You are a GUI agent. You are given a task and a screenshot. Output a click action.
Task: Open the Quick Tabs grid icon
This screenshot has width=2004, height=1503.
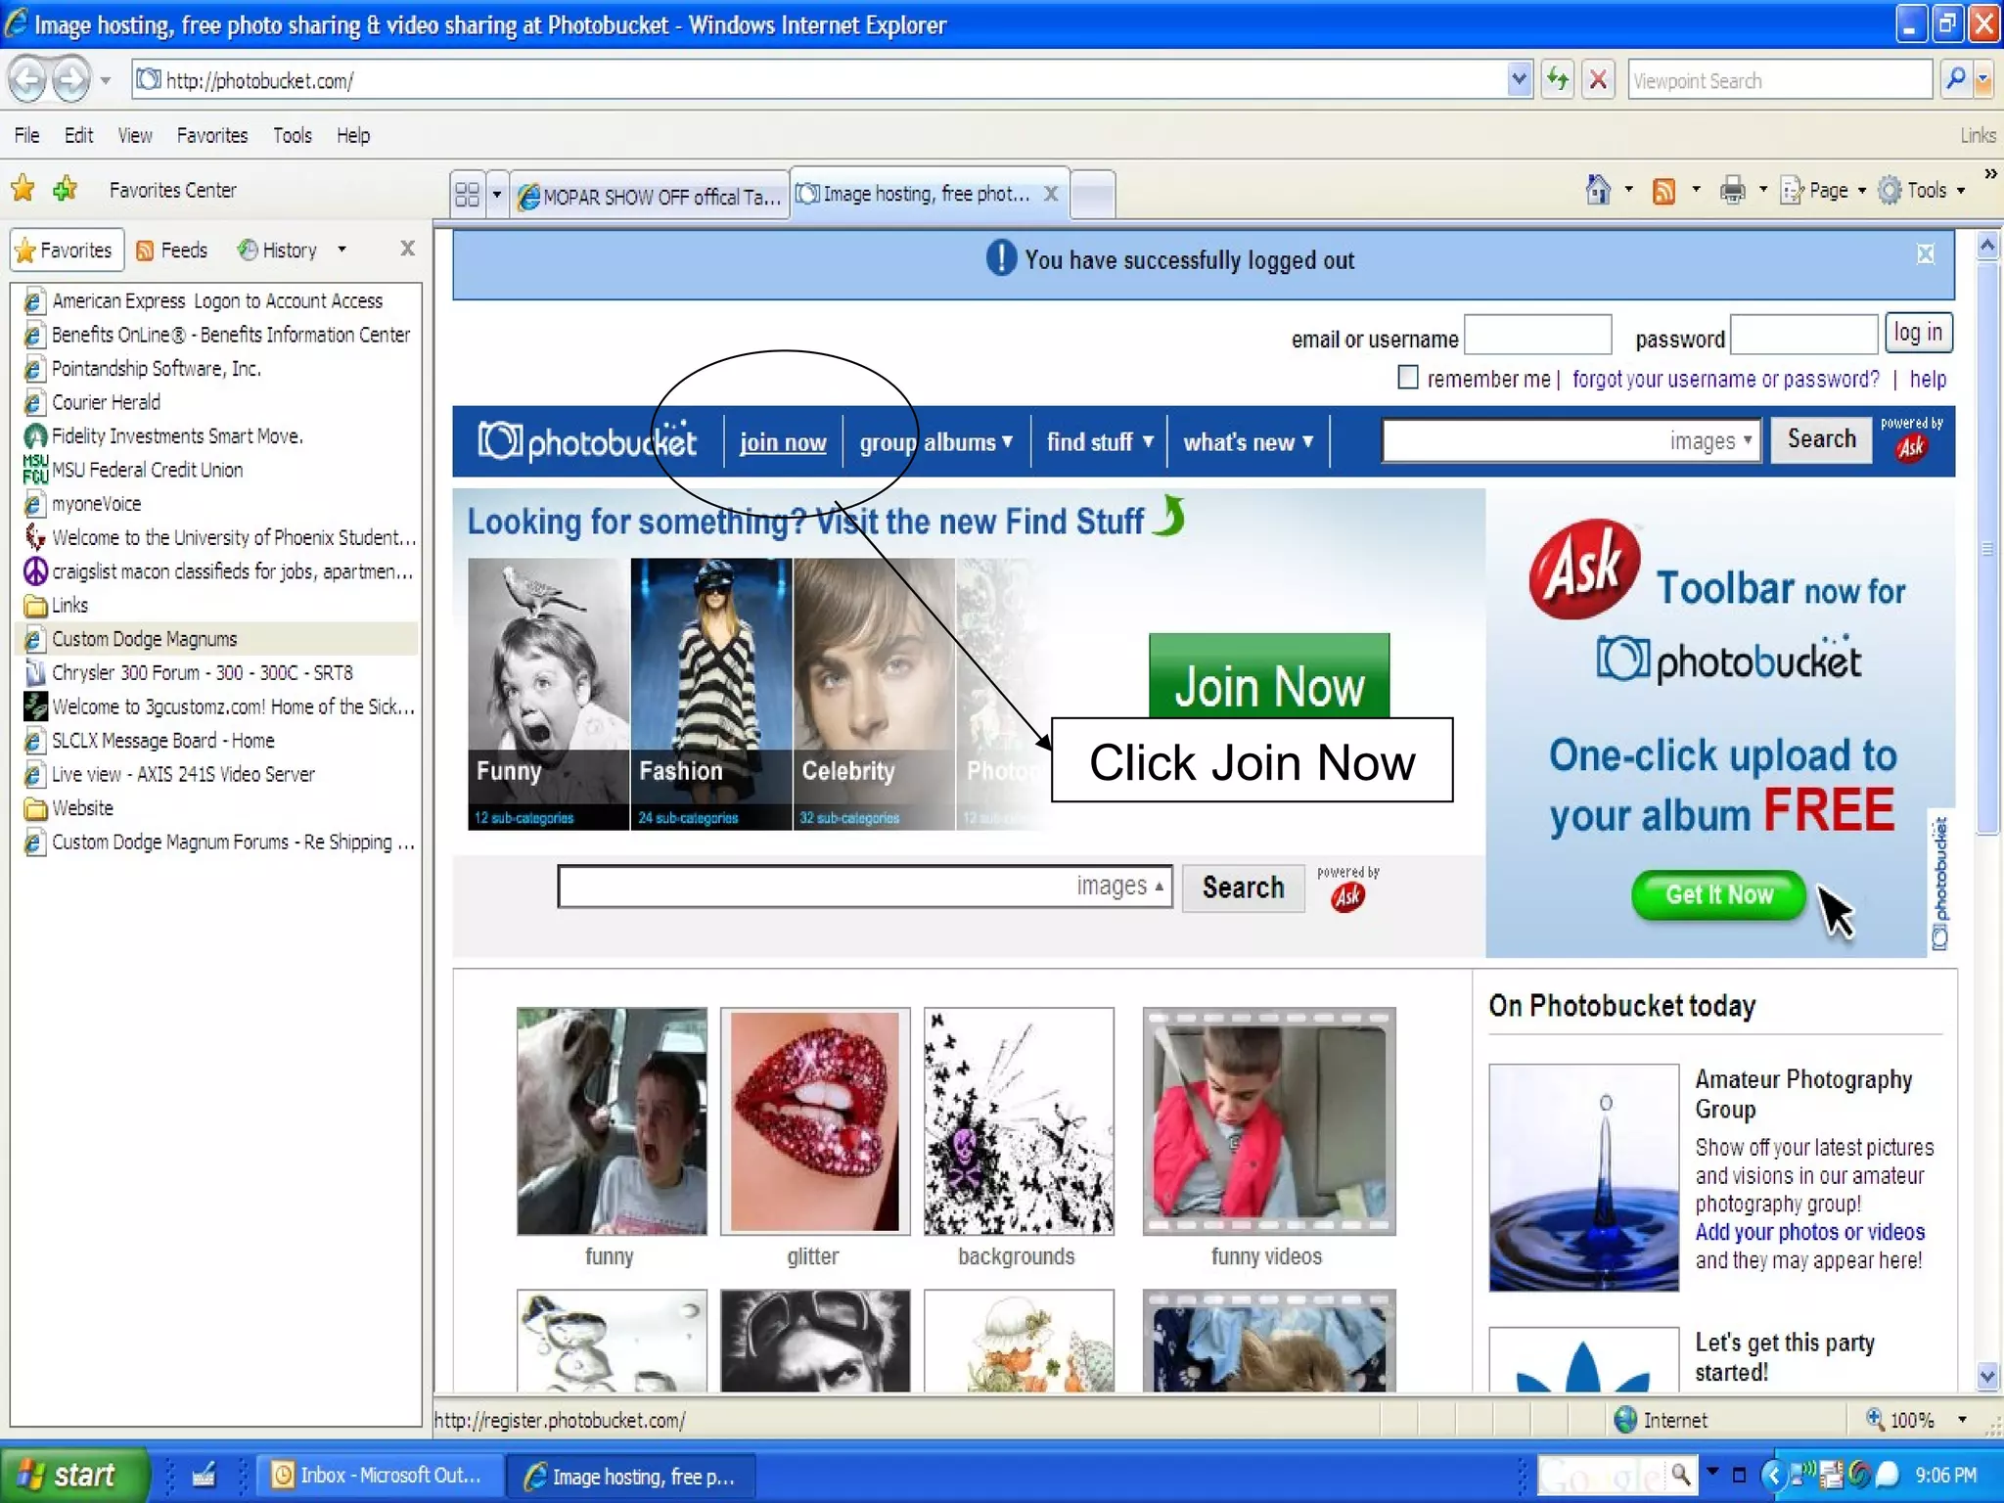[x=468, y=195]
